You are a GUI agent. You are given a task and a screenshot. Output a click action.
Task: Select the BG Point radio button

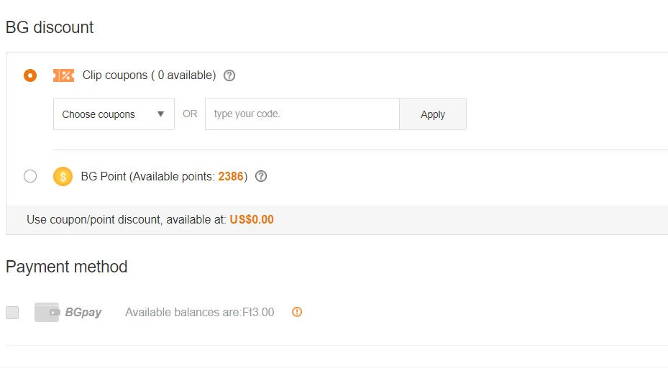30,176
